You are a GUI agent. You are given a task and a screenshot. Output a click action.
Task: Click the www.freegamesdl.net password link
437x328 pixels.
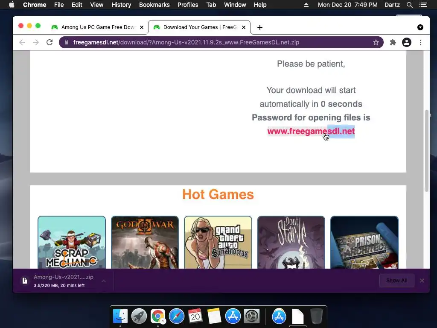(x=311, y=131)
